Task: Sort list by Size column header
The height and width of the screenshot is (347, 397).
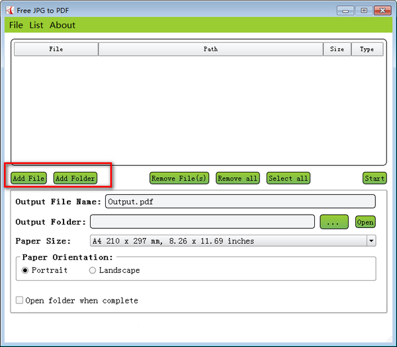Action: (x=337, y=49)
